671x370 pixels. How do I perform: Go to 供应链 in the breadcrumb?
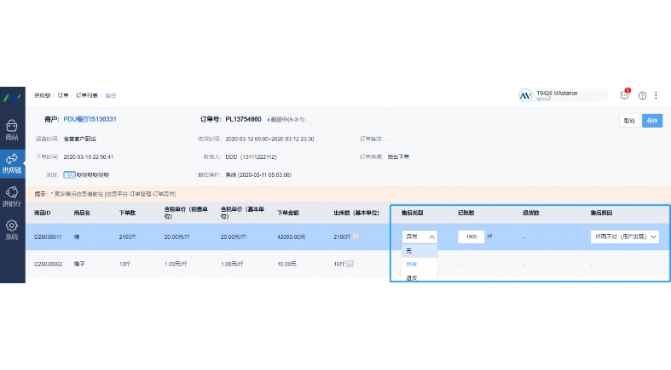click(x=43, y=95)
